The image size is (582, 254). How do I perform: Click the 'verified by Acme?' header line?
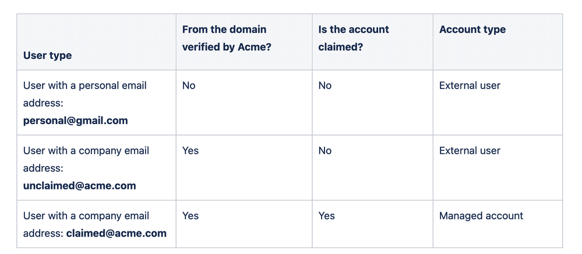pos(227,47)
